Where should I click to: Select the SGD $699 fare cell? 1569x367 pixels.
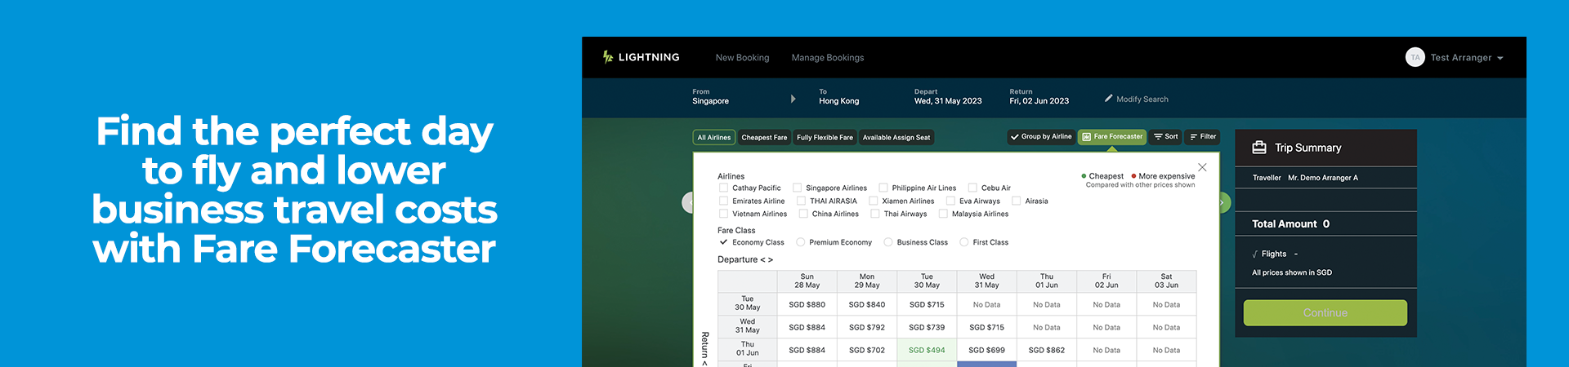pos(986,350)
